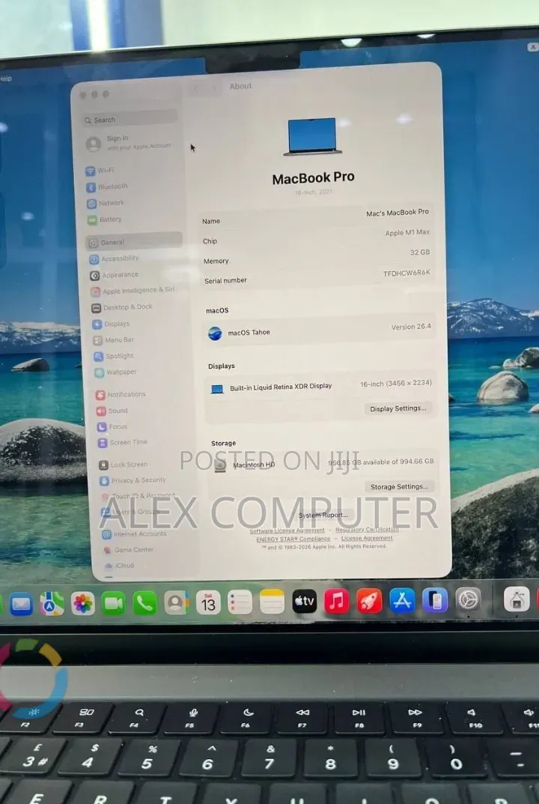Open Reminders from the Dock
The image size is (539, 804).
pyautogui.click(x=240, y=602)
